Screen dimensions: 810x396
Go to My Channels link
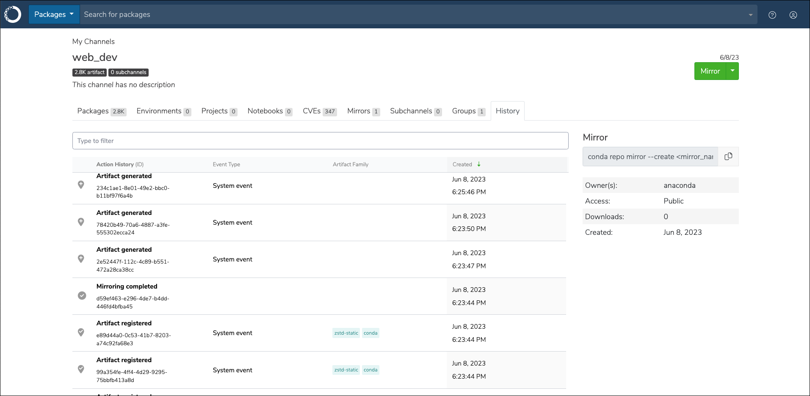(94, 41)
